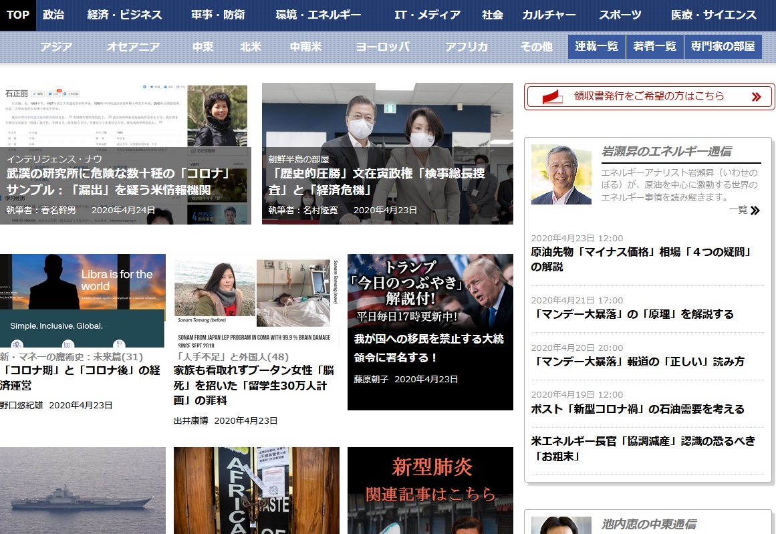Click the 連載一覧 button
The width and height of the screenshot is (776, 534).
click(x=596, y=47)
